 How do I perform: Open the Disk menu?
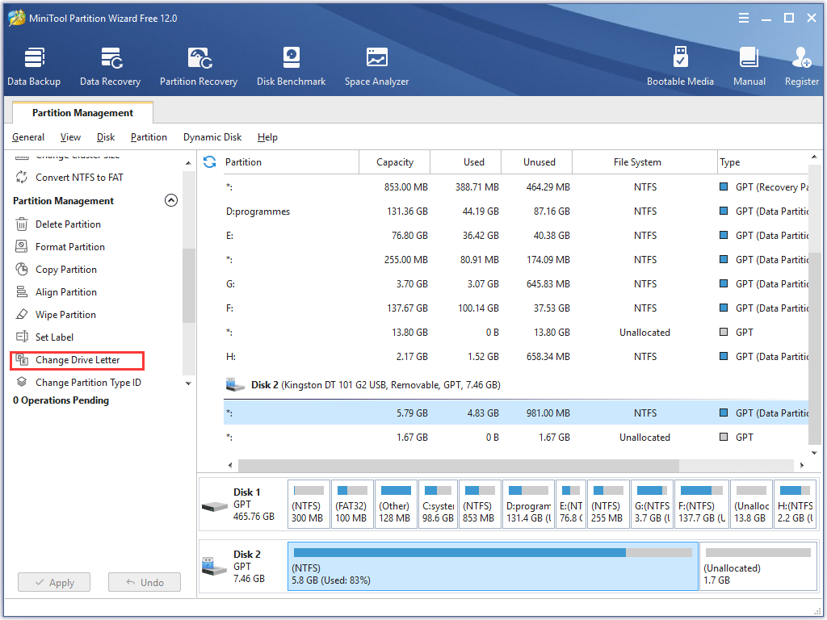coord(106,137)
